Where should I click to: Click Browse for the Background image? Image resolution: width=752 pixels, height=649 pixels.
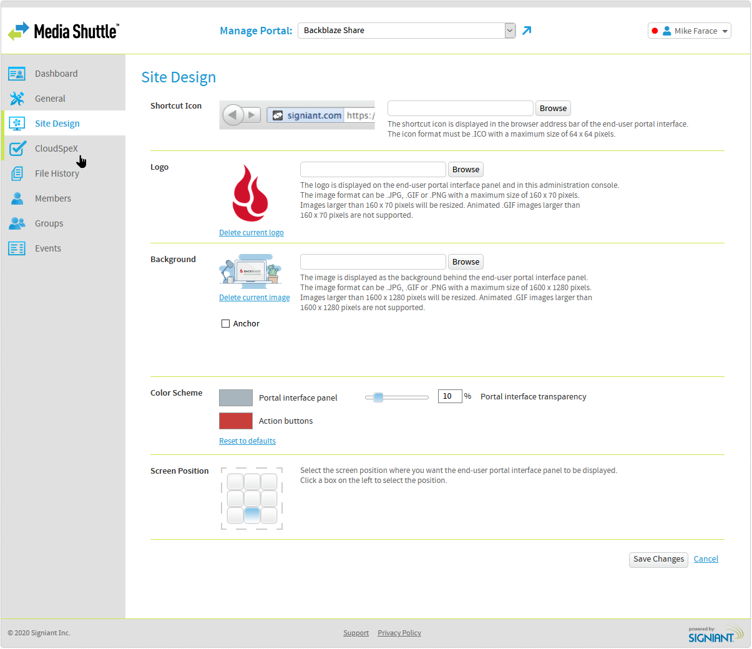point(466,262)
